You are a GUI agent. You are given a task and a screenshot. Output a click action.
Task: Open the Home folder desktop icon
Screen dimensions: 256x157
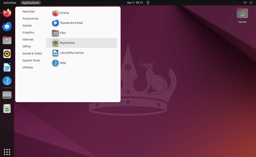tap(242, 15)
